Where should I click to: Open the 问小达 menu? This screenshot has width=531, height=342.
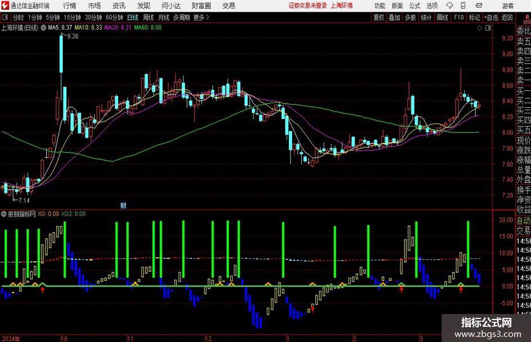tap(171, 6)
